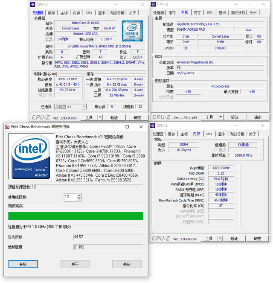Click the CPU-Z app icon in processor window title bar
The height and width of the screenshot is (283, 273).
(33, 4)
